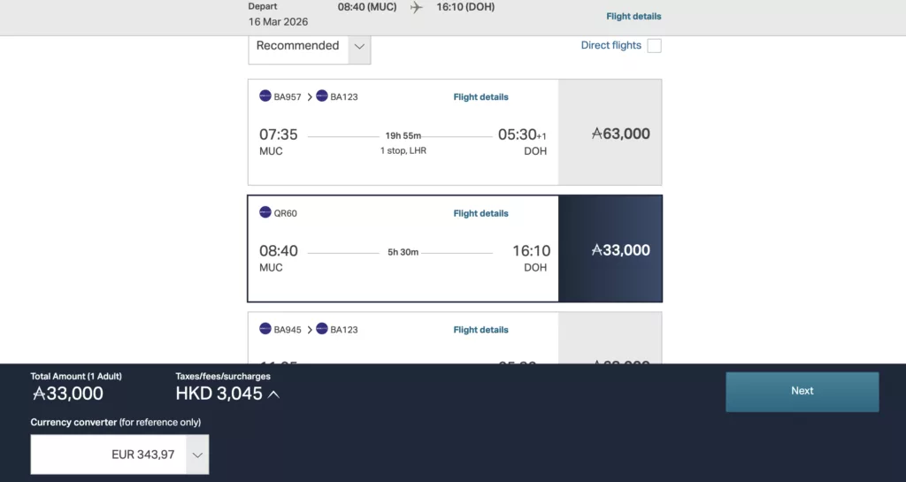The width and height of the screenshot is (906, 482).
Task: Expand the taxes/fees/surcharges HKD 3,045 breakdown
Action: click(x=273, y=394)
